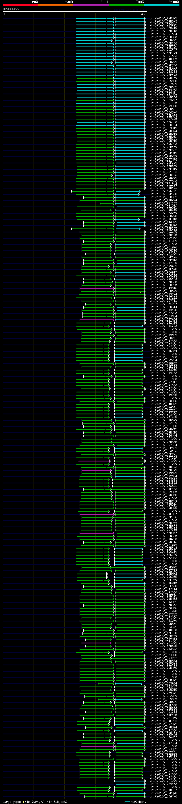Click label UniRef100_P11708

click(x=163, y=326)
